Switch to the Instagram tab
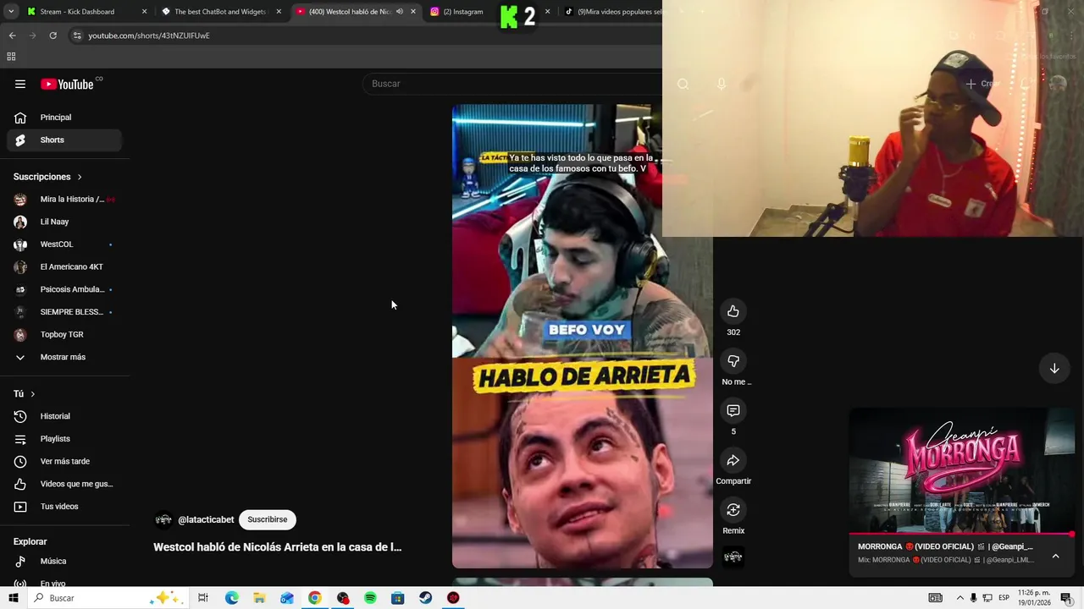1084x609 pixels. coord(462,12)
